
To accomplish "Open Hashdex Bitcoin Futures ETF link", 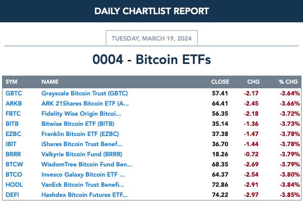I will tap(84, 195).
